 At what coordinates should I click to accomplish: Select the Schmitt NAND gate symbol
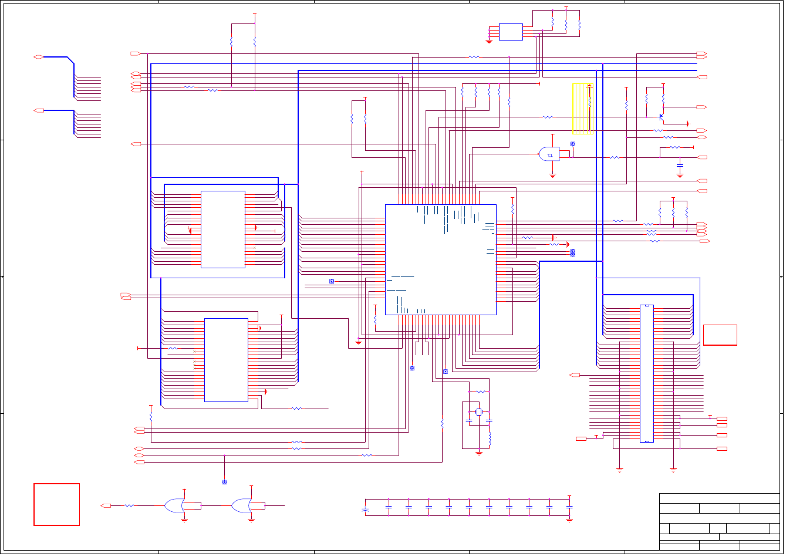(x=549, y=154)
